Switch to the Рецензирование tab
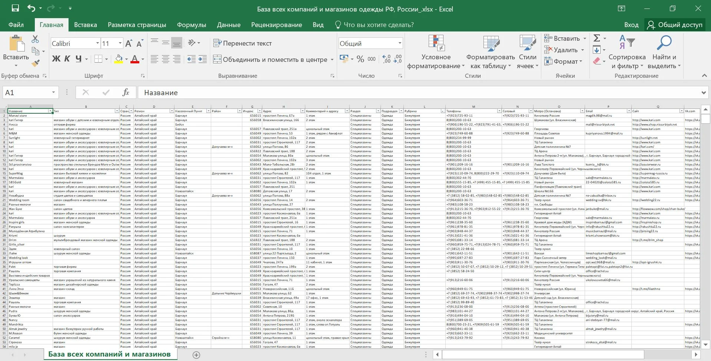This screenshot has width=711, height=361. 276,25
